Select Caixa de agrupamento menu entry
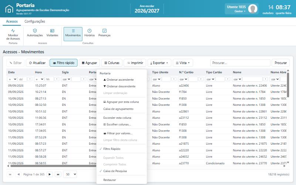 tap(122, 109)
